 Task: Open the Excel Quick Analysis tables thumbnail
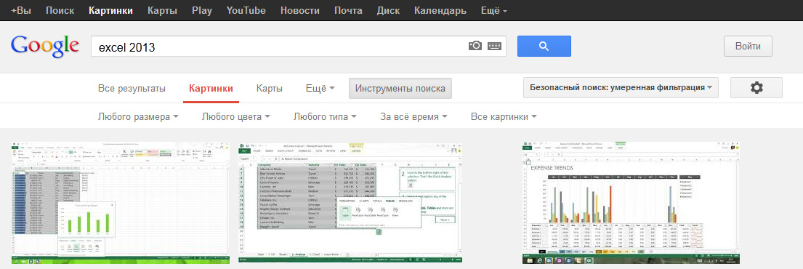pos(351,203)
